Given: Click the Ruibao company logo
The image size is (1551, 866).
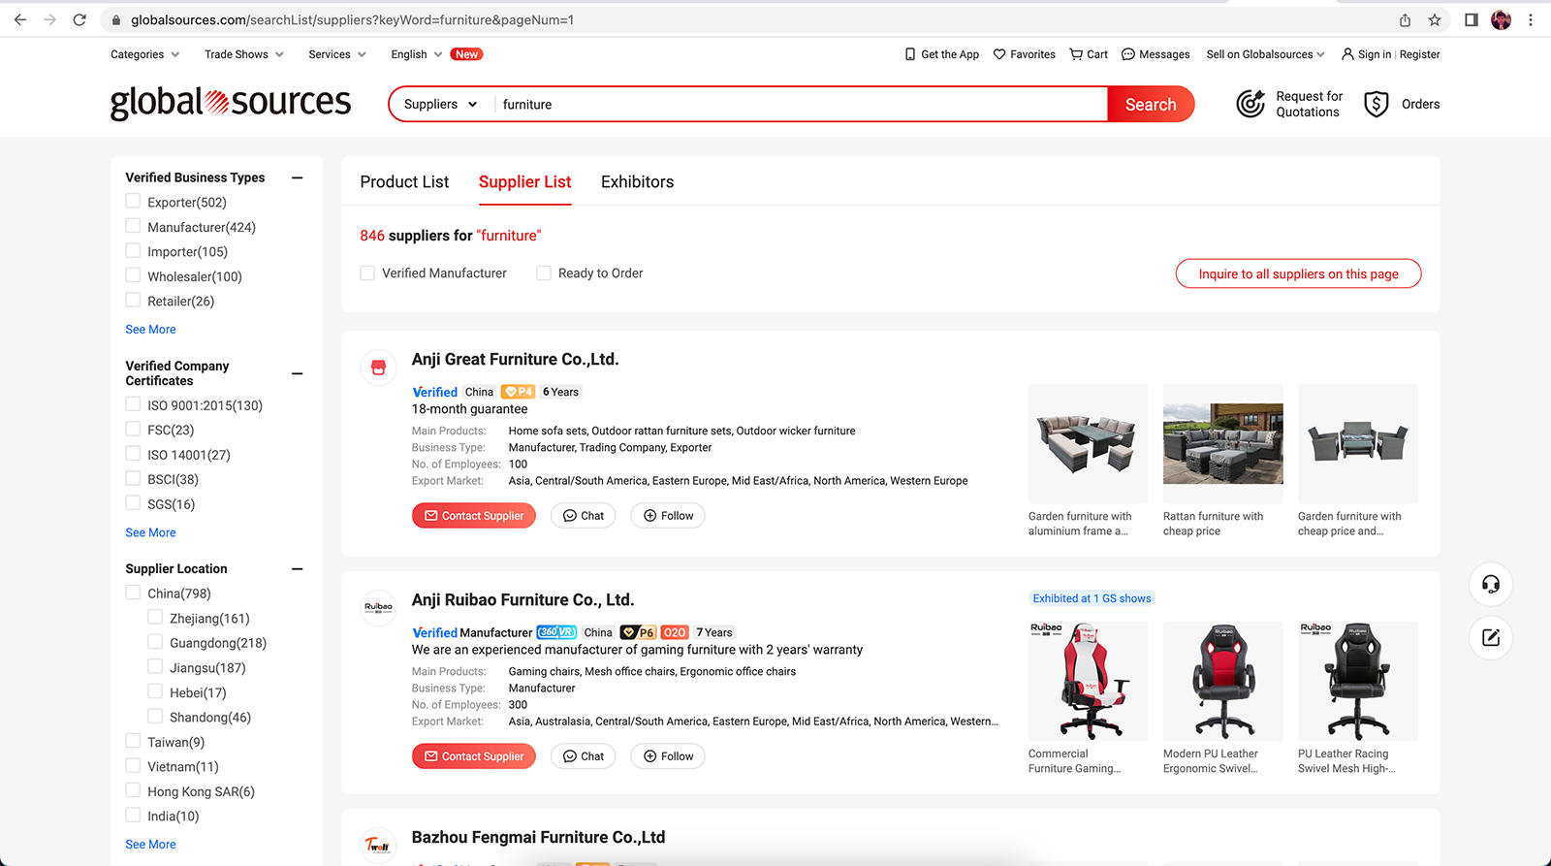Looking at the screenshot, I should (x=379, y=608).
